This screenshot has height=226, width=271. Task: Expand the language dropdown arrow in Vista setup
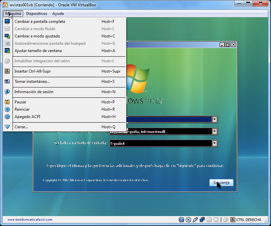click(215, 120)
